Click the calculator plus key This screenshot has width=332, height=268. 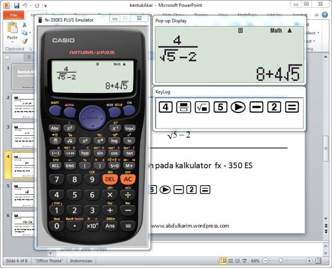(x=110, y=210)
